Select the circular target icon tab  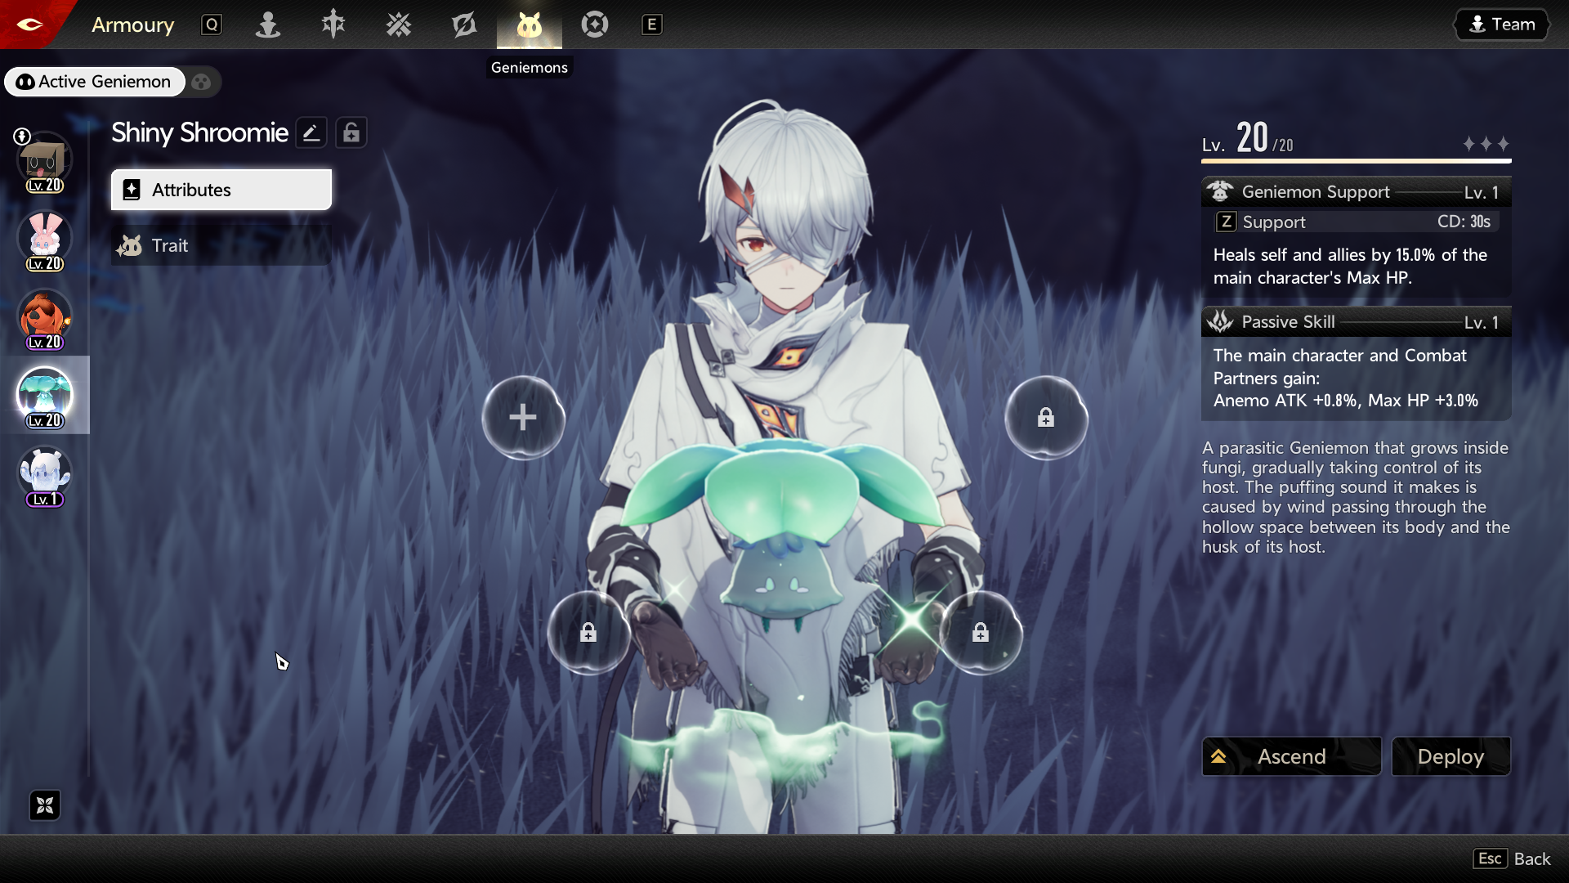[x=595, y=25]
